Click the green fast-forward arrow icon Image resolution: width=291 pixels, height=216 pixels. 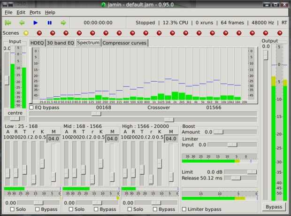63,23
